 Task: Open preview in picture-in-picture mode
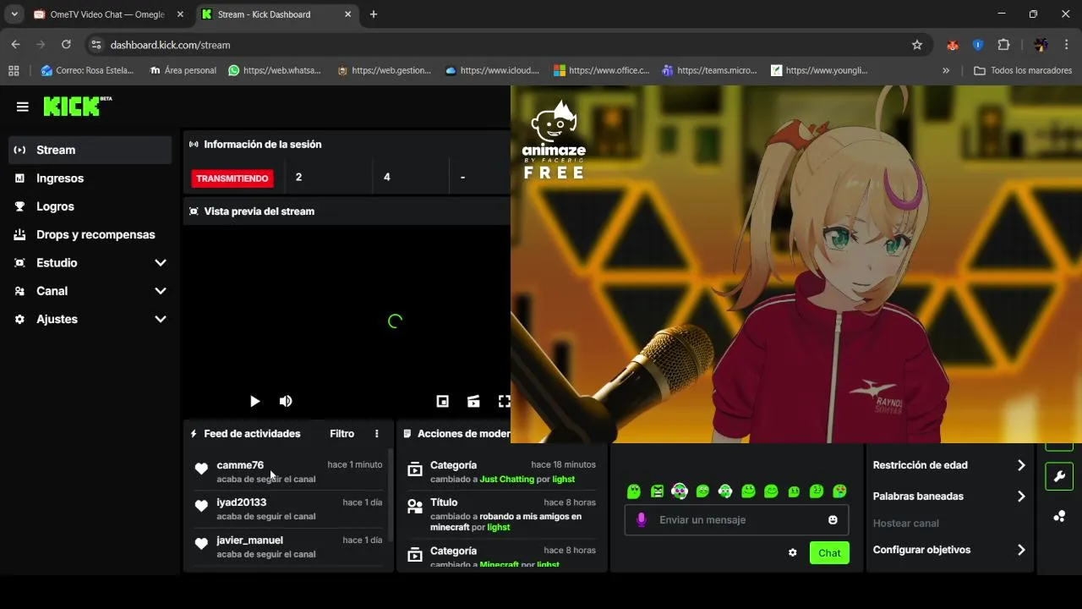442,401
